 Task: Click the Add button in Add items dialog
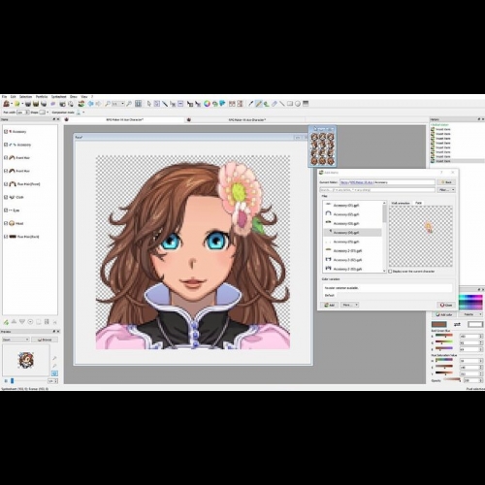pyautogui.click(x=330, y=305)
